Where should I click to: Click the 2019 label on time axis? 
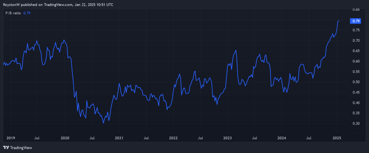pyautogui.click(x=10, y=138)
